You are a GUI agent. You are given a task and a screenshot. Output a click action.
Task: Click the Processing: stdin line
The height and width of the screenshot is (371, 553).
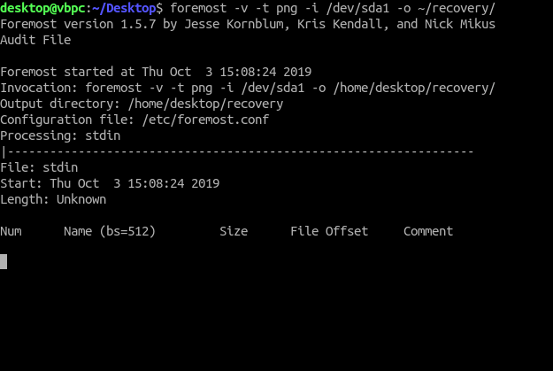60,135
